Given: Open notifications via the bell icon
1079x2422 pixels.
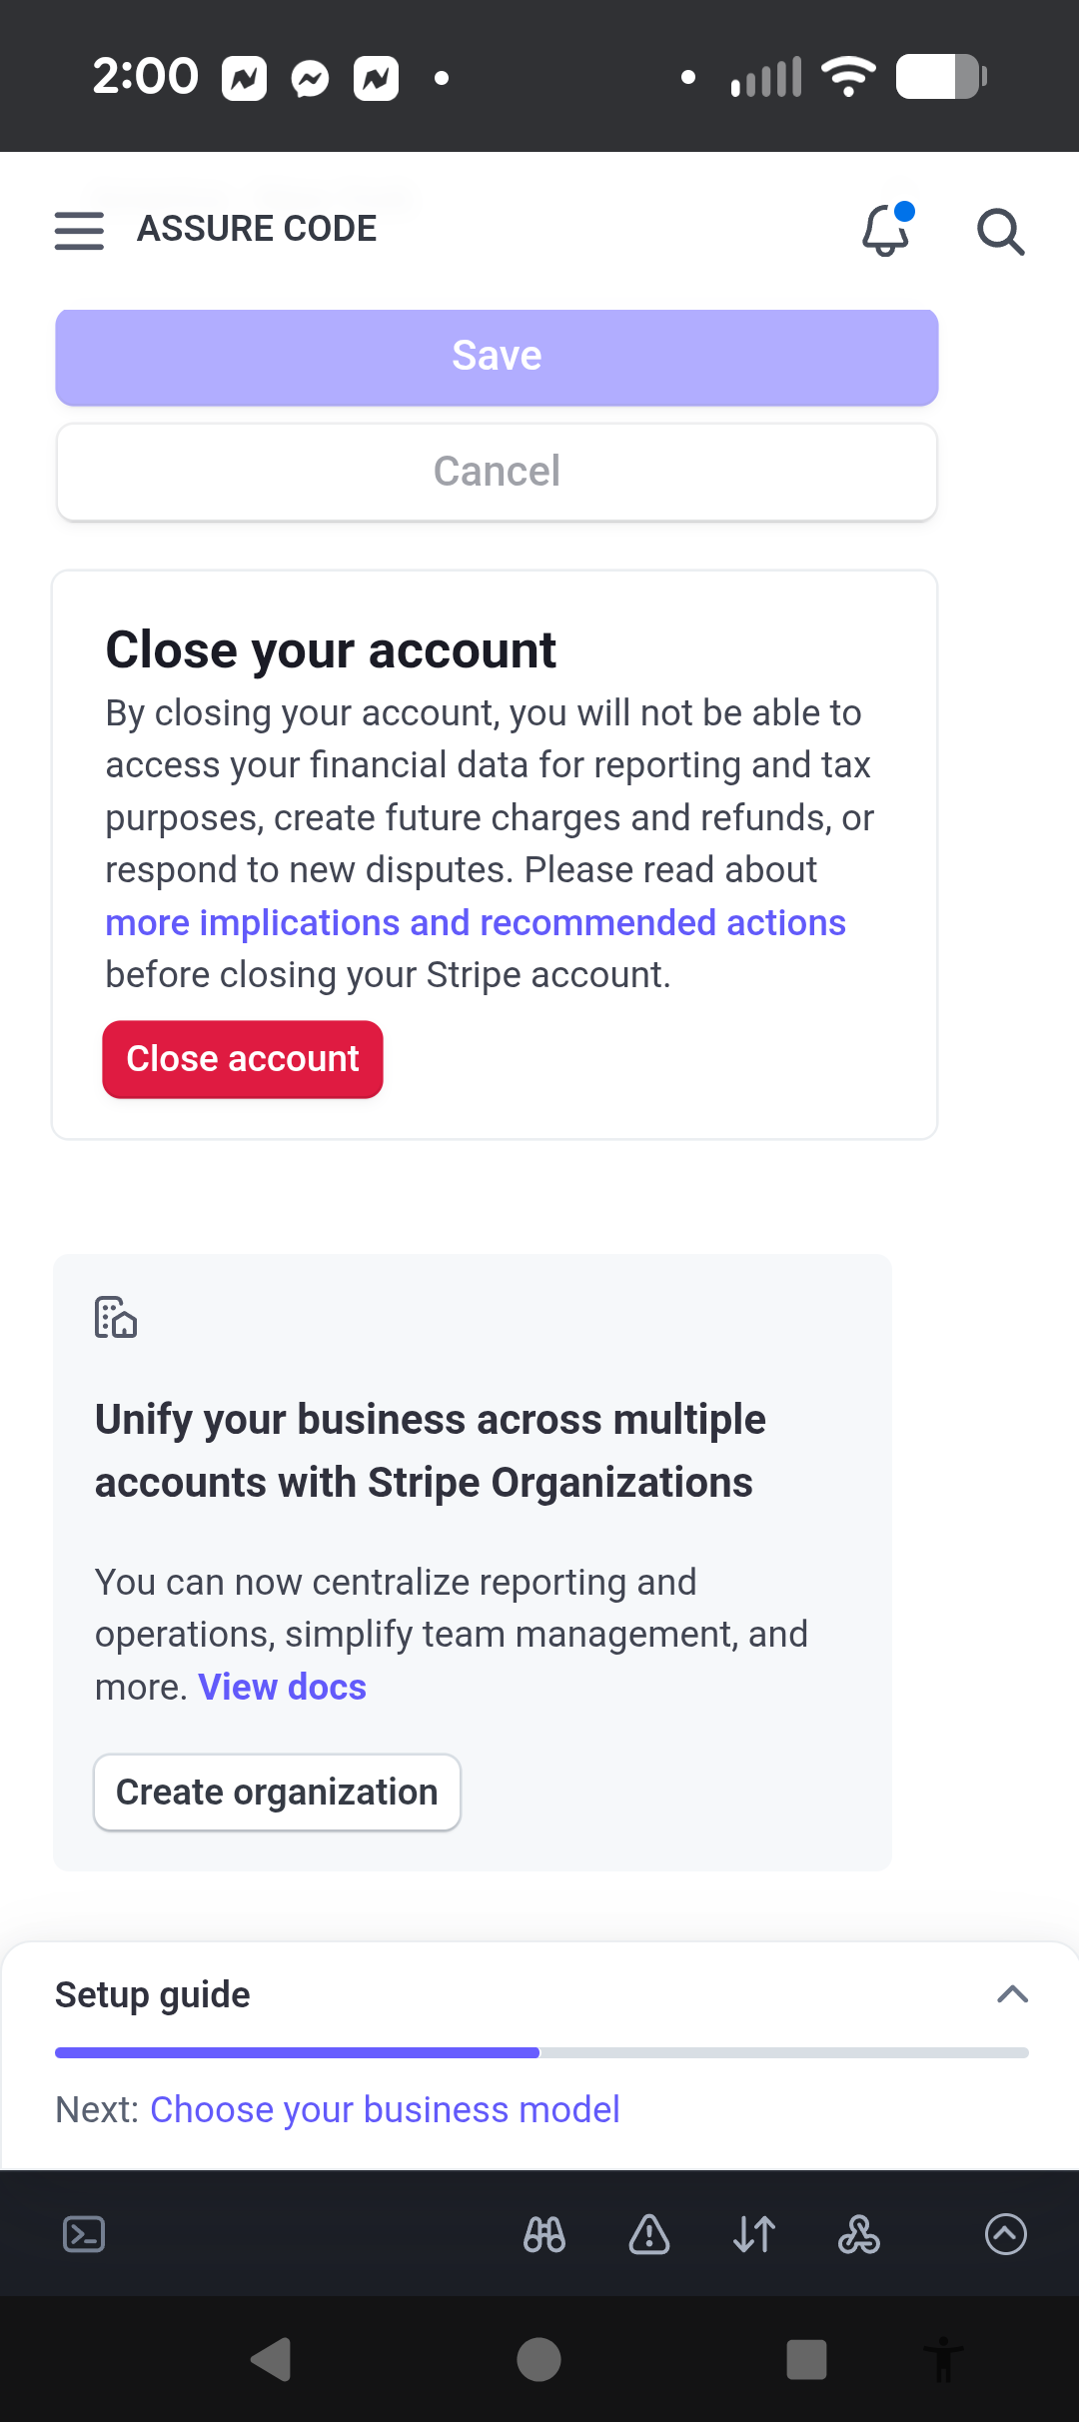Looking at the screenshot, I should pyautogui.click(x=885, y=232).
